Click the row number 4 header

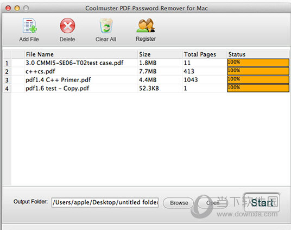pyautogui.click(x=7, y=89)
